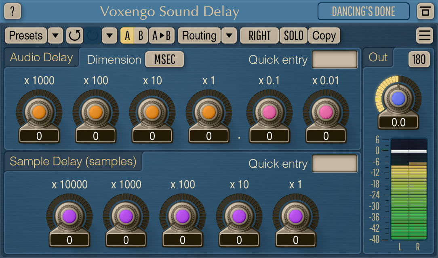Click the undo arrow icon

point(75,35)
